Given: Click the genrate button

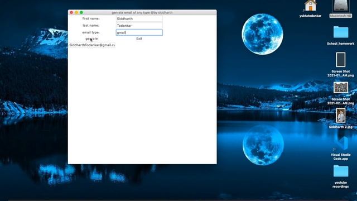Looking at the screenshot, I should click(x=91, y=39).
